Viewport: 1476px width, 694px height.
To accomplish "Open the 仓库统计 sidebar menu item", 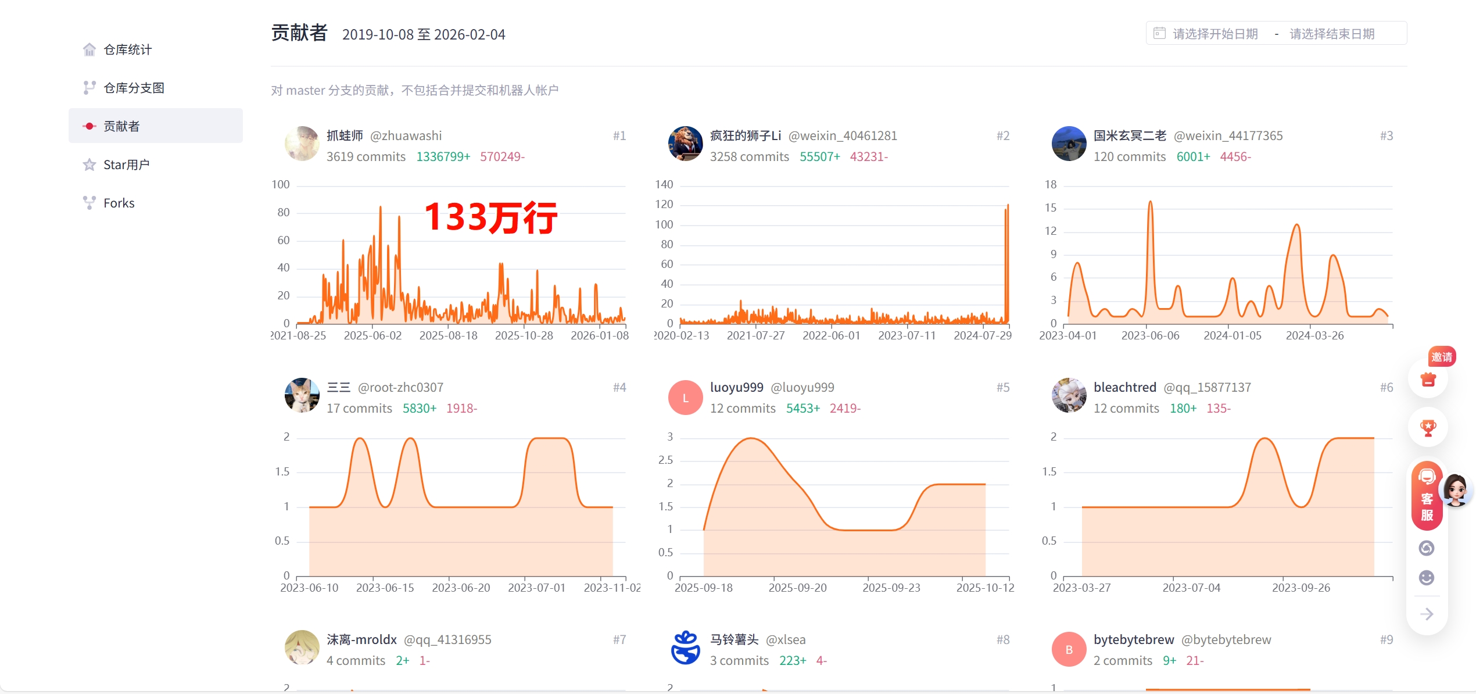I will click(x=127, y=50).
